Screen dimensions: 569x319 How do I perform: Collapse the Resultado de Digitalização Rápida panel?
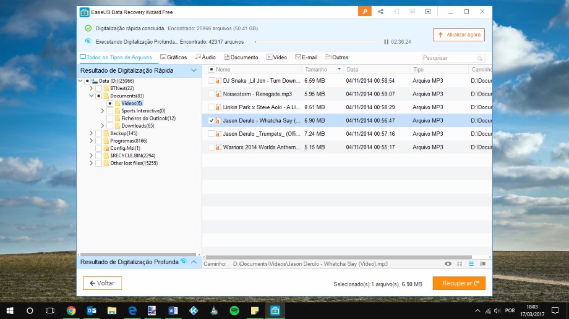tap(194, 70)
